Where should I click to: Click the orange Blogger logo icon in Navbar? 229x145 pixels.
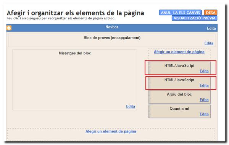click(x=9, y=28)
